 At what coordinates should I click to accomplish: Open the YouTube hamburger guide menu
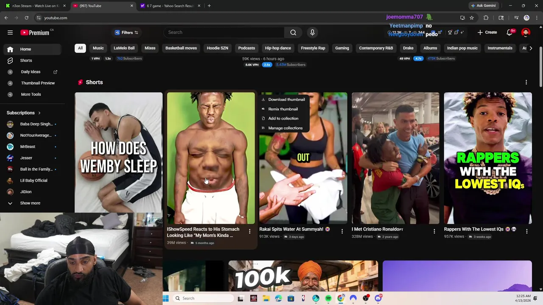coord(10,32)
